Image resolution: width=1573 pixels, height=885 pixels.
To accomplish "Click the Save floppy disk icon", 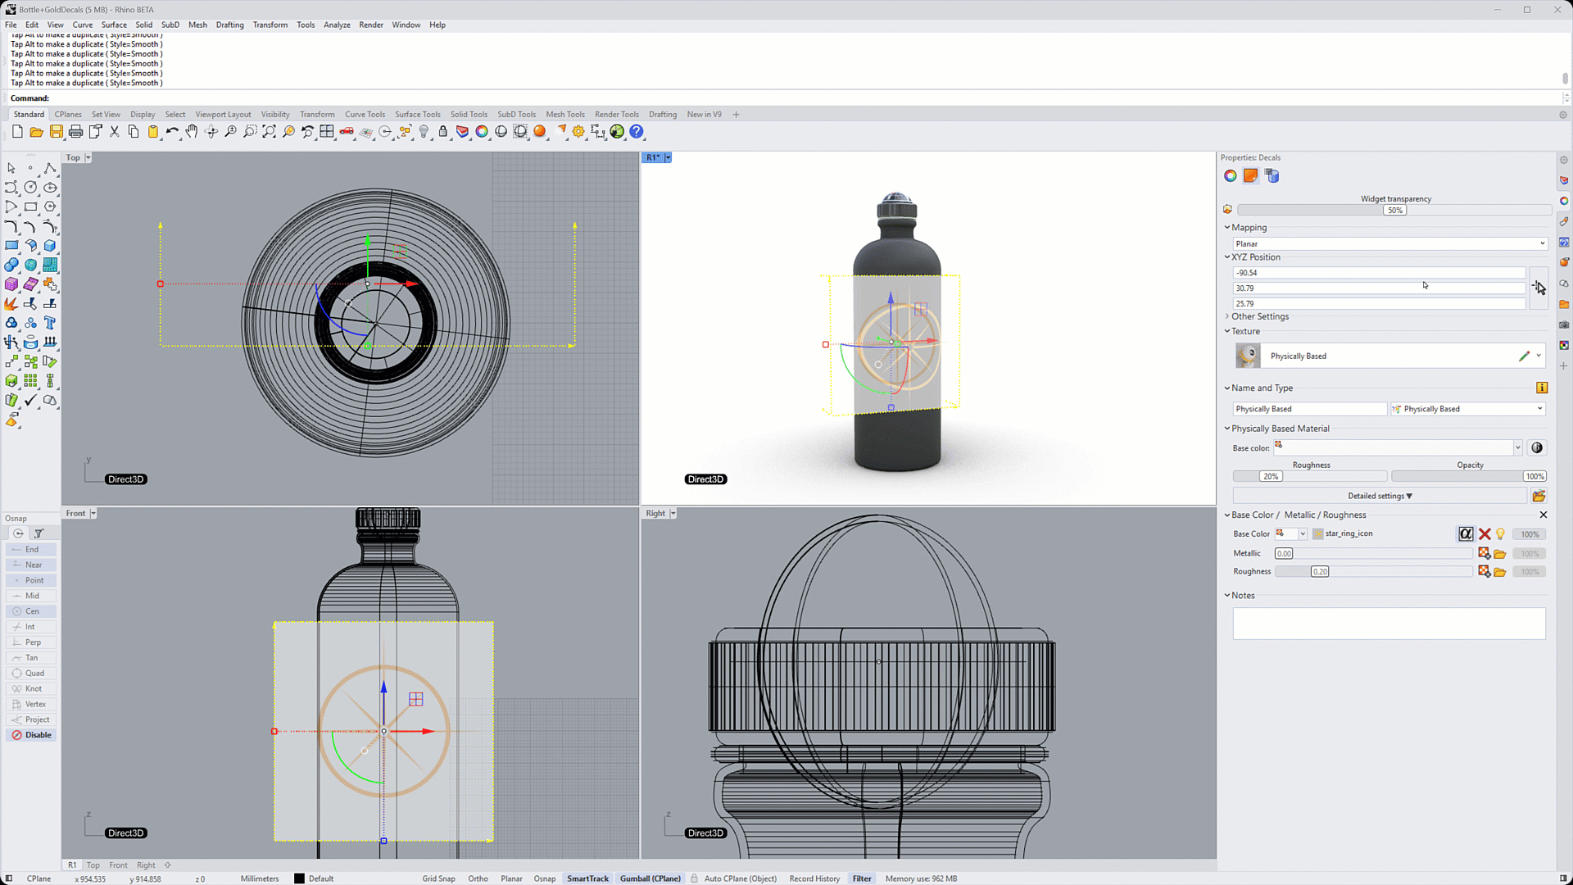I will point(56,132).
